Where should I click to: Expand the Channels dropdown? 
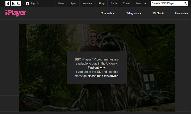point(107,13)
